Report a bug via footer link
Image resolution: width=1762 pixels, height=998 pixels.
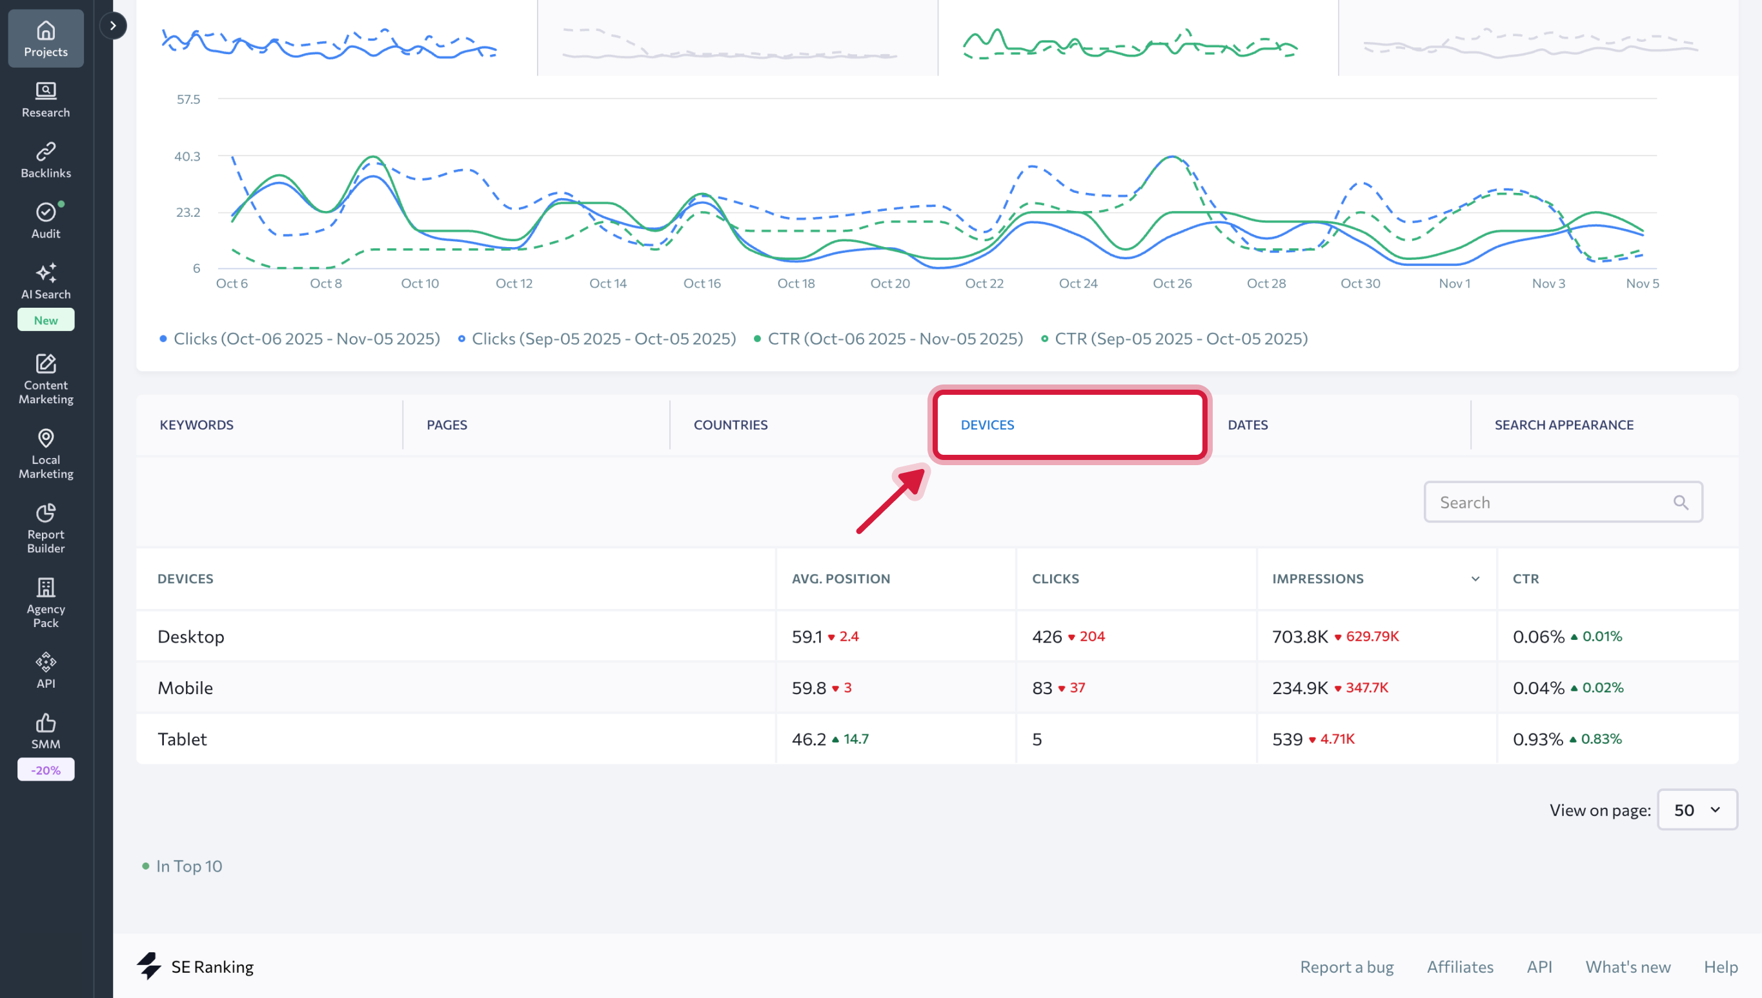pos(1346,966)
